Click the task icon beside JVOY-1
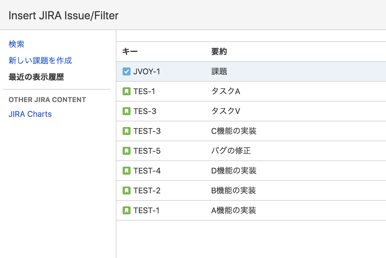The image size is (386, 258). [x=127, y=71]
